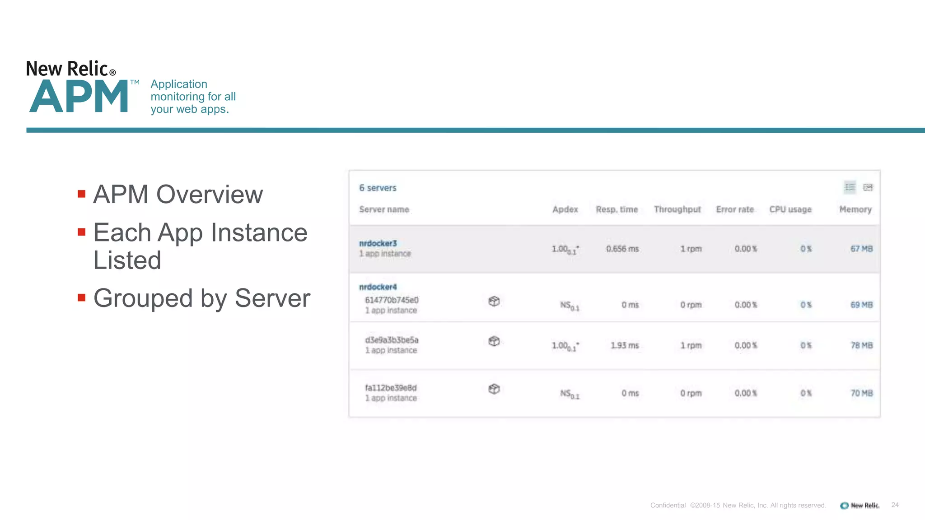Screen dimensions: 925x520
Task: Switch to chart view icon beside list icon
Action: [868, 187]
